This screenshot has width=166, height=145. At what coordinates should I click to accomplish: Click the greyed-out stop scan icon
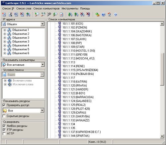[x=49, y=15]
